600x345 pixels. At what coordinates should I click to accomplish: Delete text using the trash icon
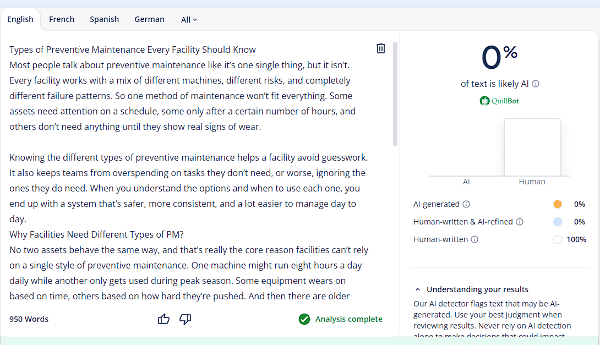click(x=380, y=48)
